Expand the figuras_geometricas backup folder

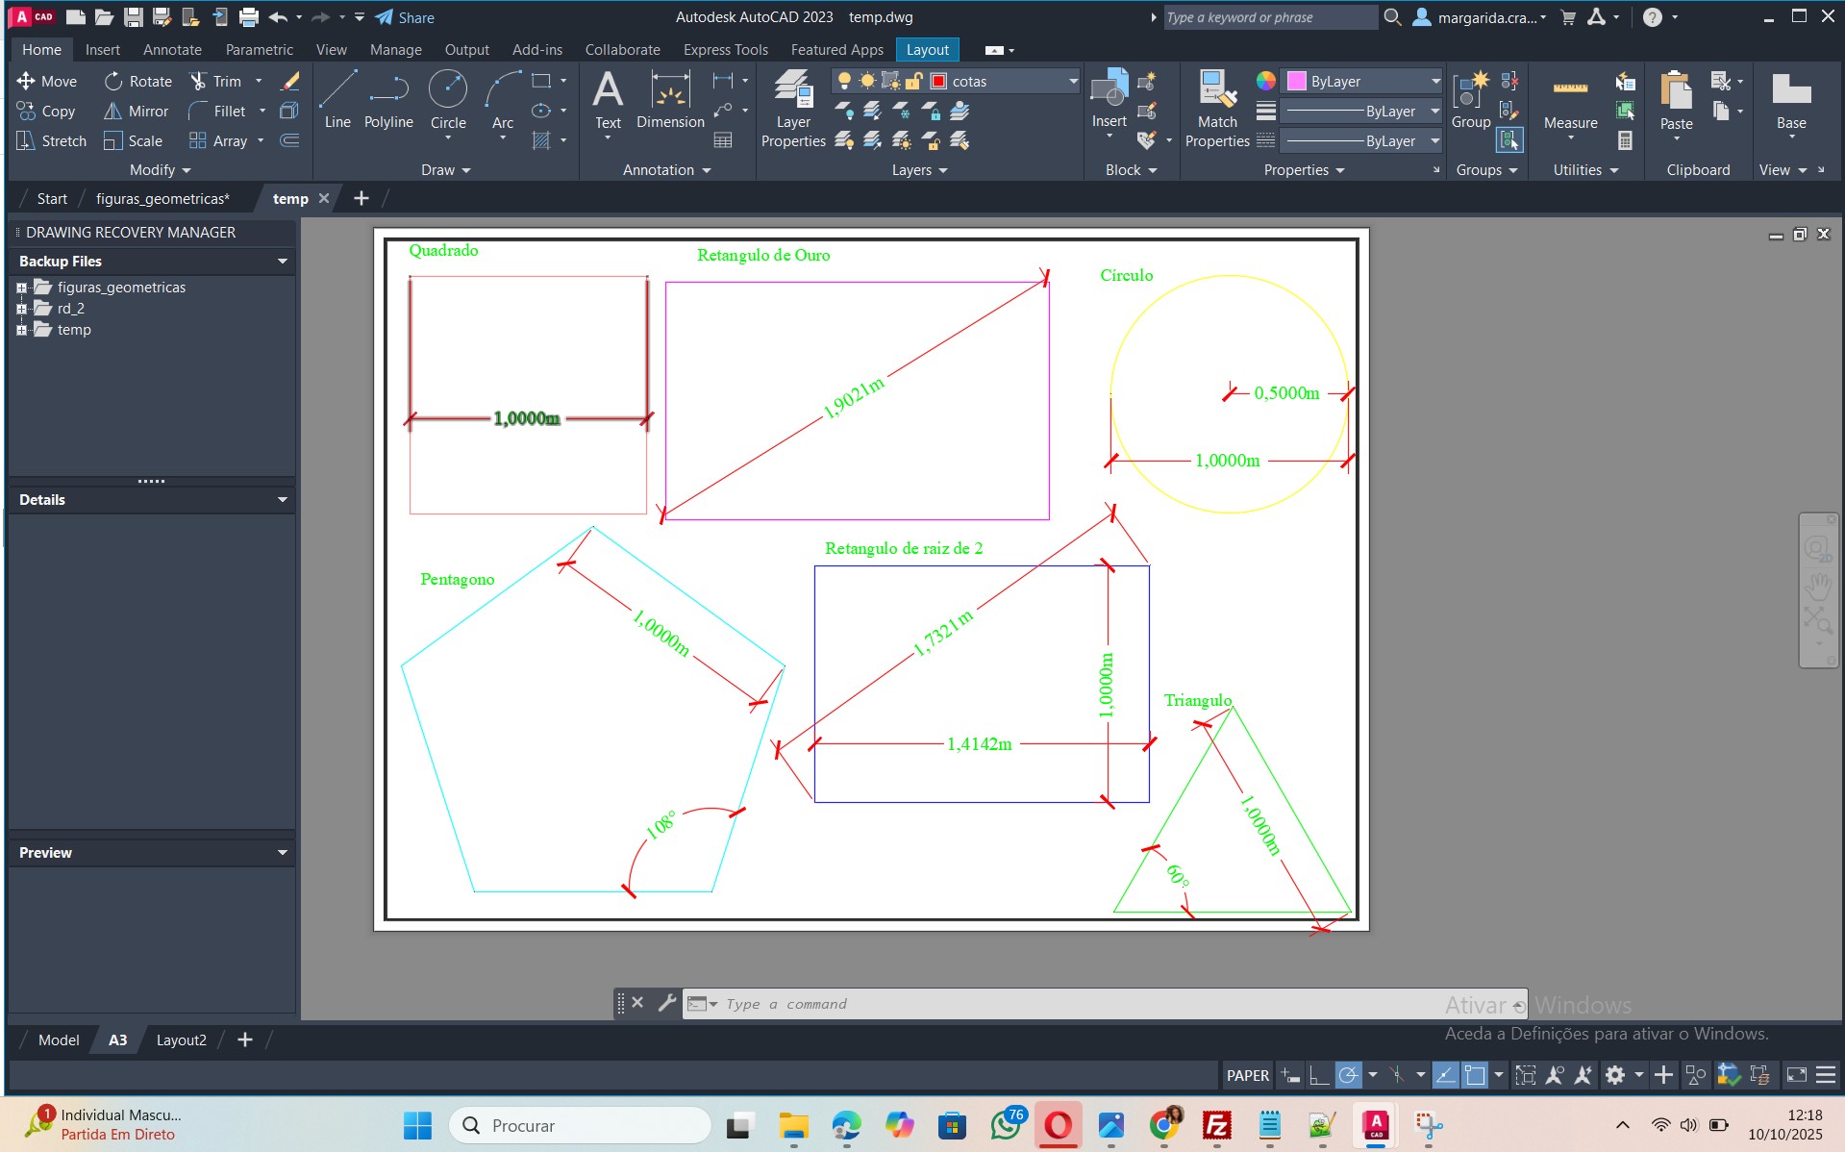21,288
